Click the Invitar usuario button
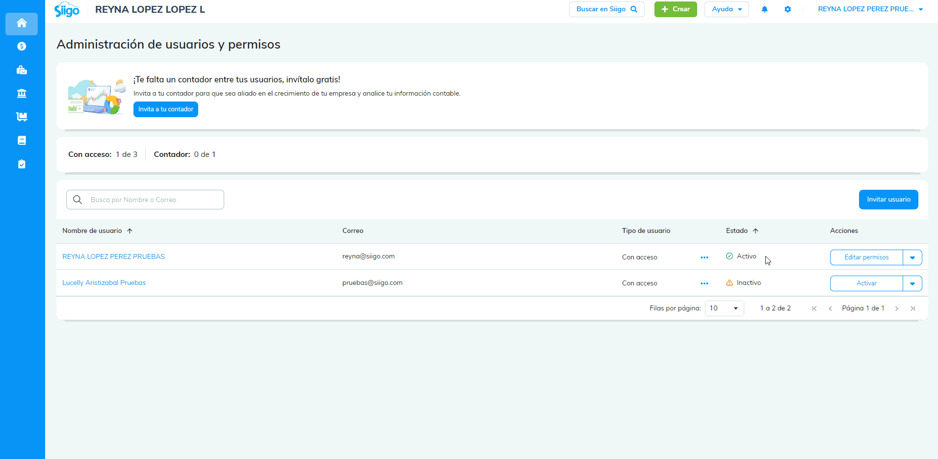Image resolution: width=938 pixels, height=459 pixels. (888, 200)
